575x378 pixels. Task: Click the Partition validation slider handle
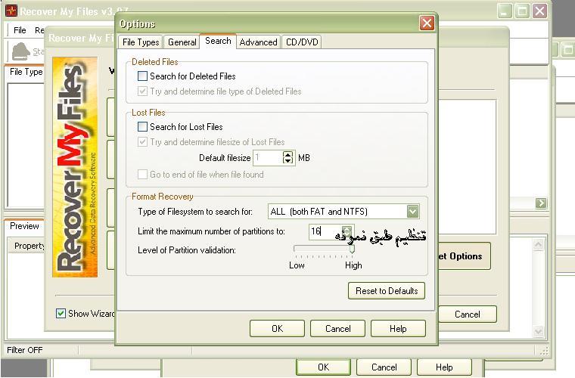click(352, 249)
